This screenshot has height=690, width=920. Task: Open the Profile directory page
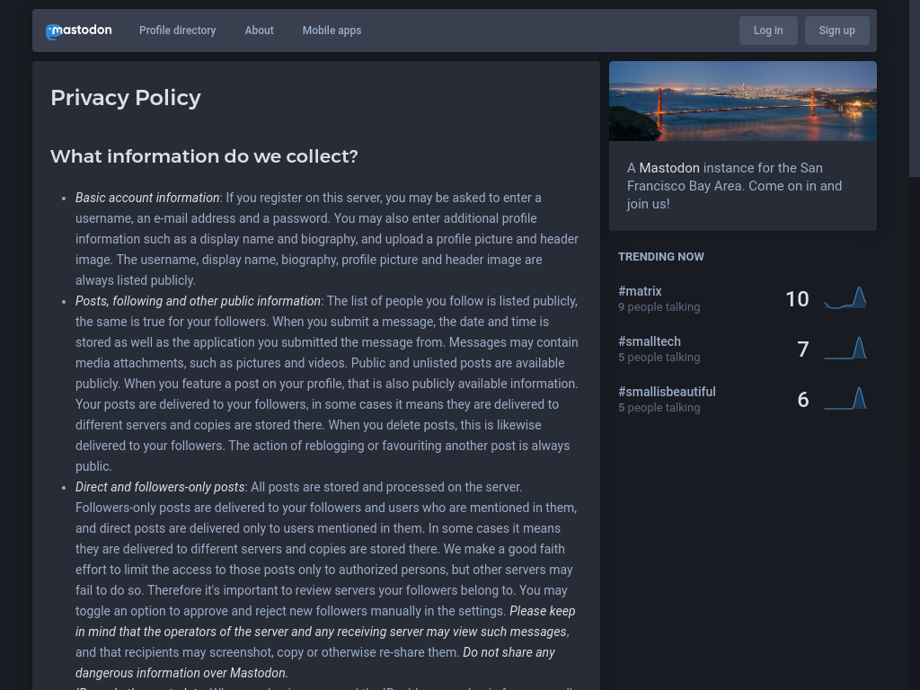pos(177,31)
